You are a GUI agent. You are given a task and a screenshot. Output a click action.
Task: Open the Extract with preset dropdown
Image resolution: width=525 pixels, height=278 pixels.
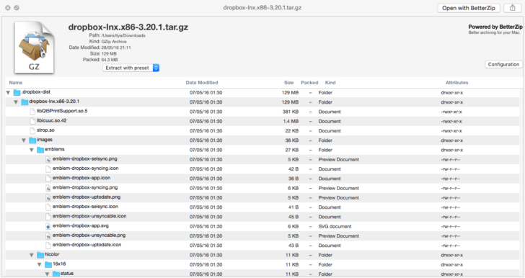point(131,68)
